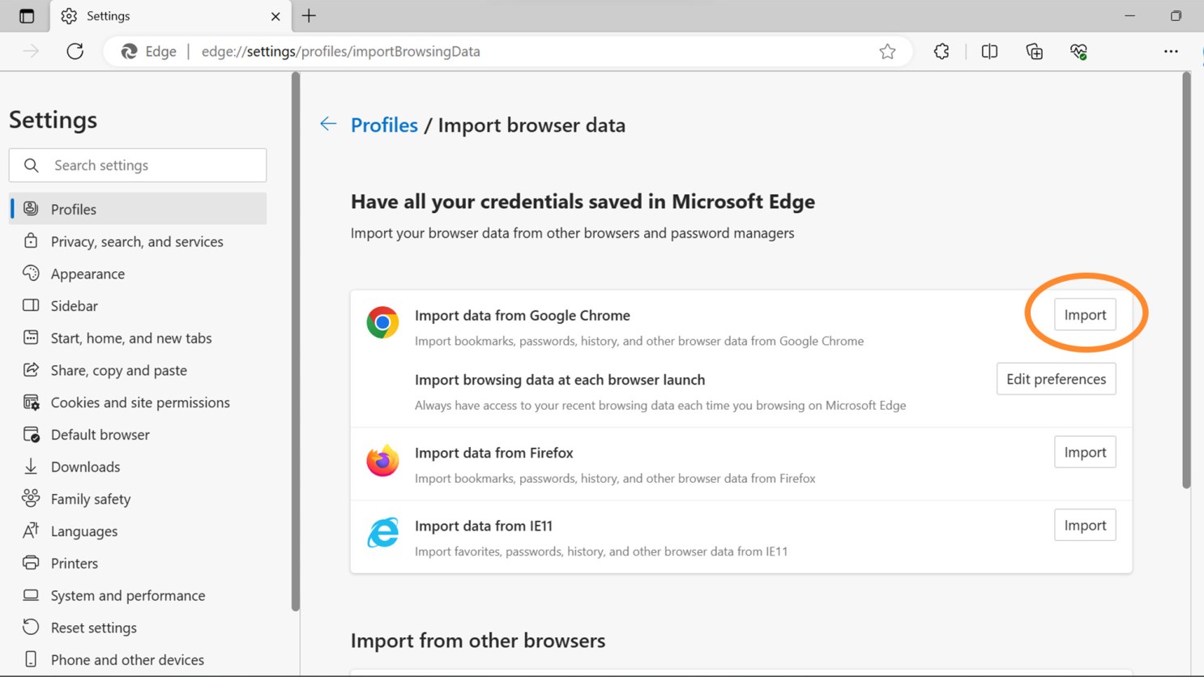Activate the Split screen icon

[989, 51]
